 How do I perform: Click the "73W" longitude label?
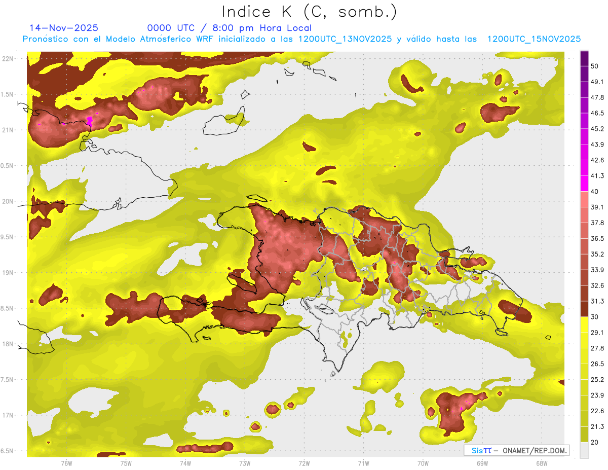click(245, 463)
